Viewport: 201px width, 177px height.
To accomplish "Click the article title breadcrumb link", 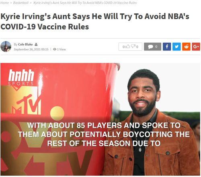I will (85, 3).
